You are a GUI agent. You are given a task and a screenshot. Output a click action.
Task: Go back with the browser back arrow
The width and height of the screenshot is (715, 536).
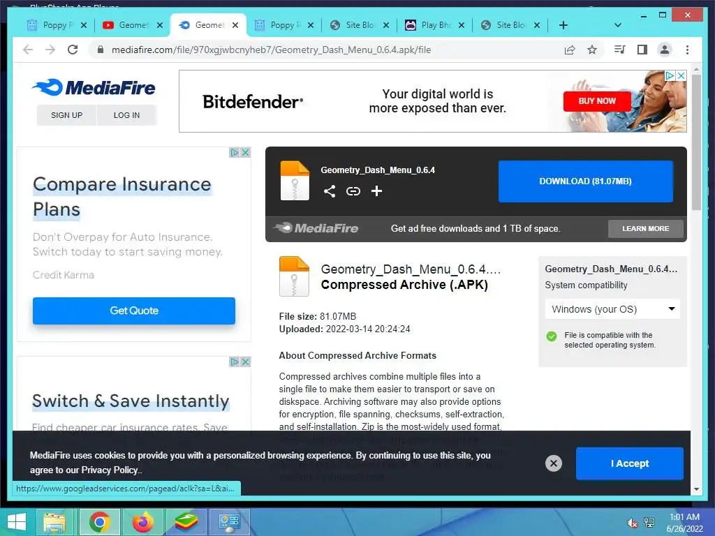click(x=28, y=50)
